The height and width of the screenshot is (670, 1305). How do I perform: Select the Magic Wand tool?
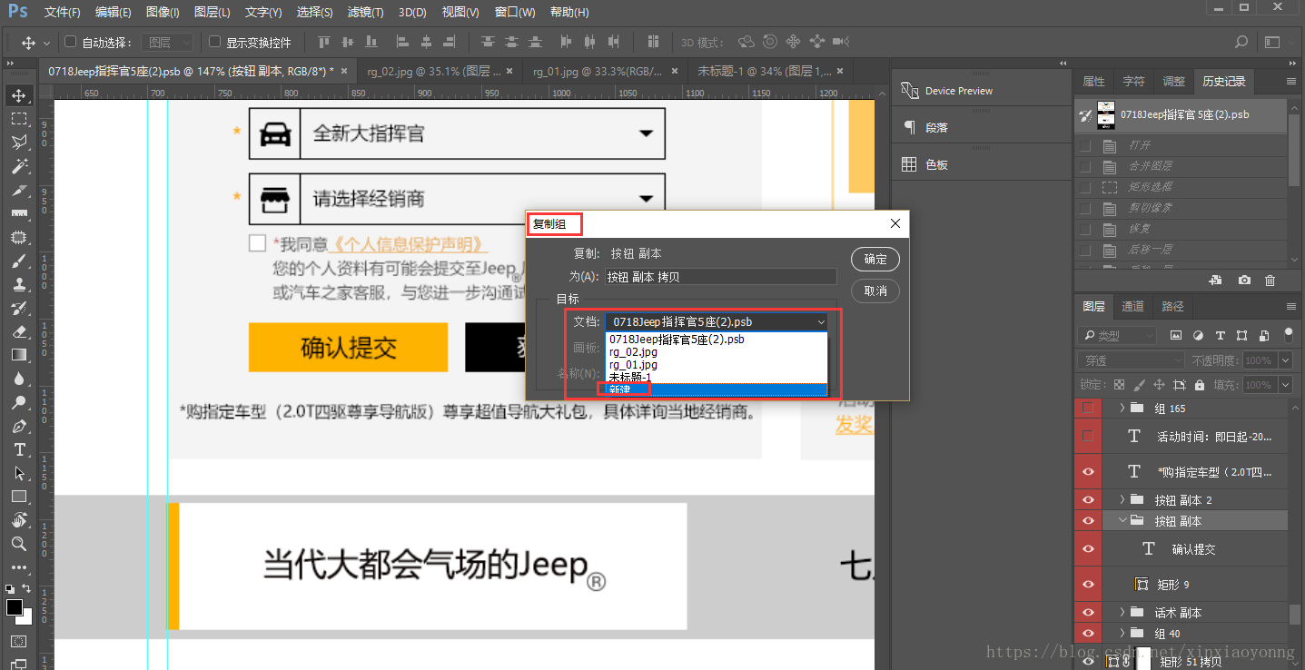(x=19, y=166)
